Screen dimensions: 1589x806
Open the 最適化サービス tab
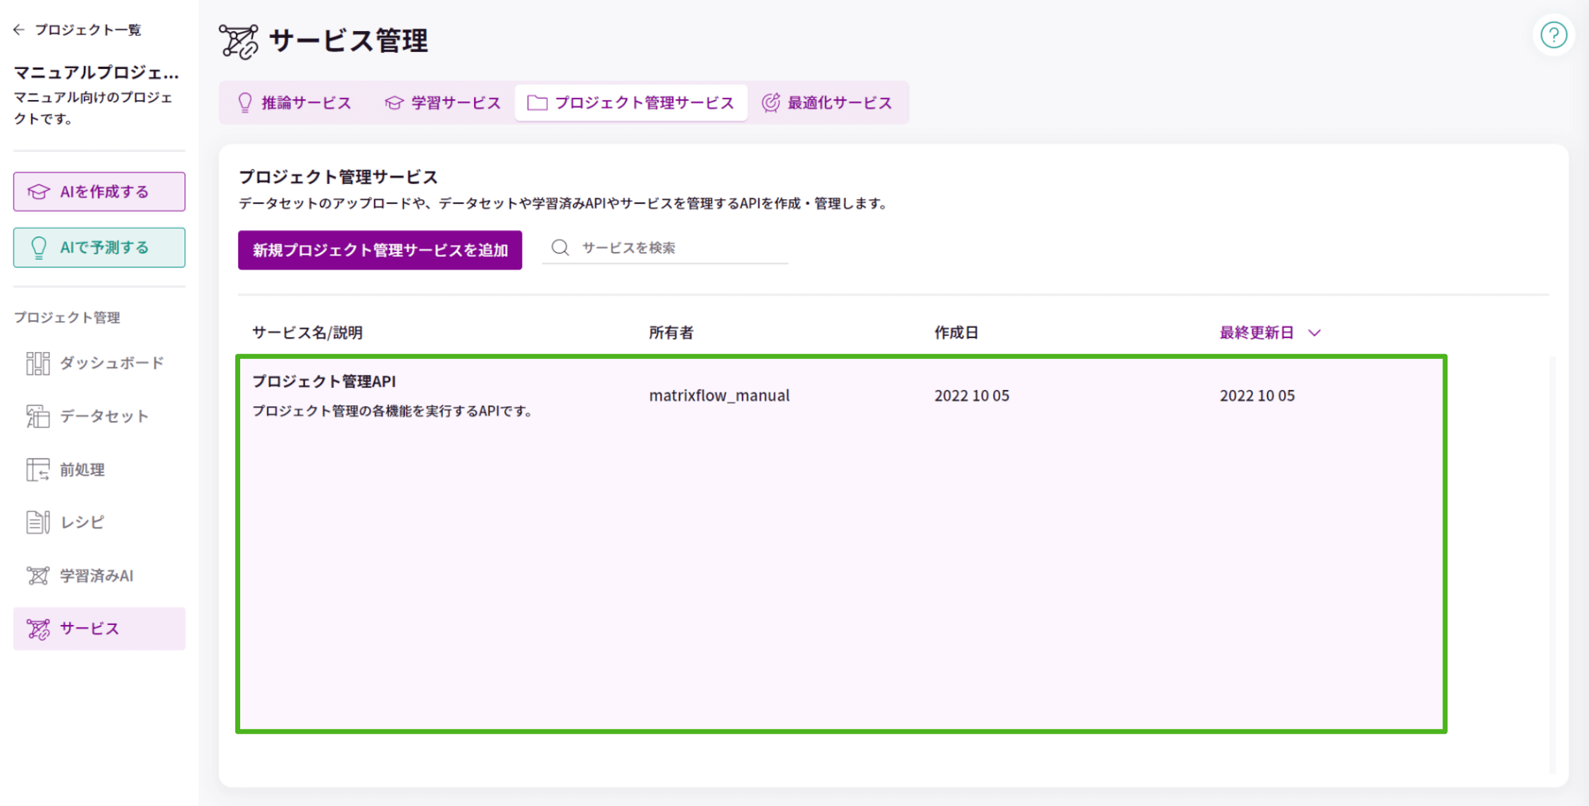829,102
